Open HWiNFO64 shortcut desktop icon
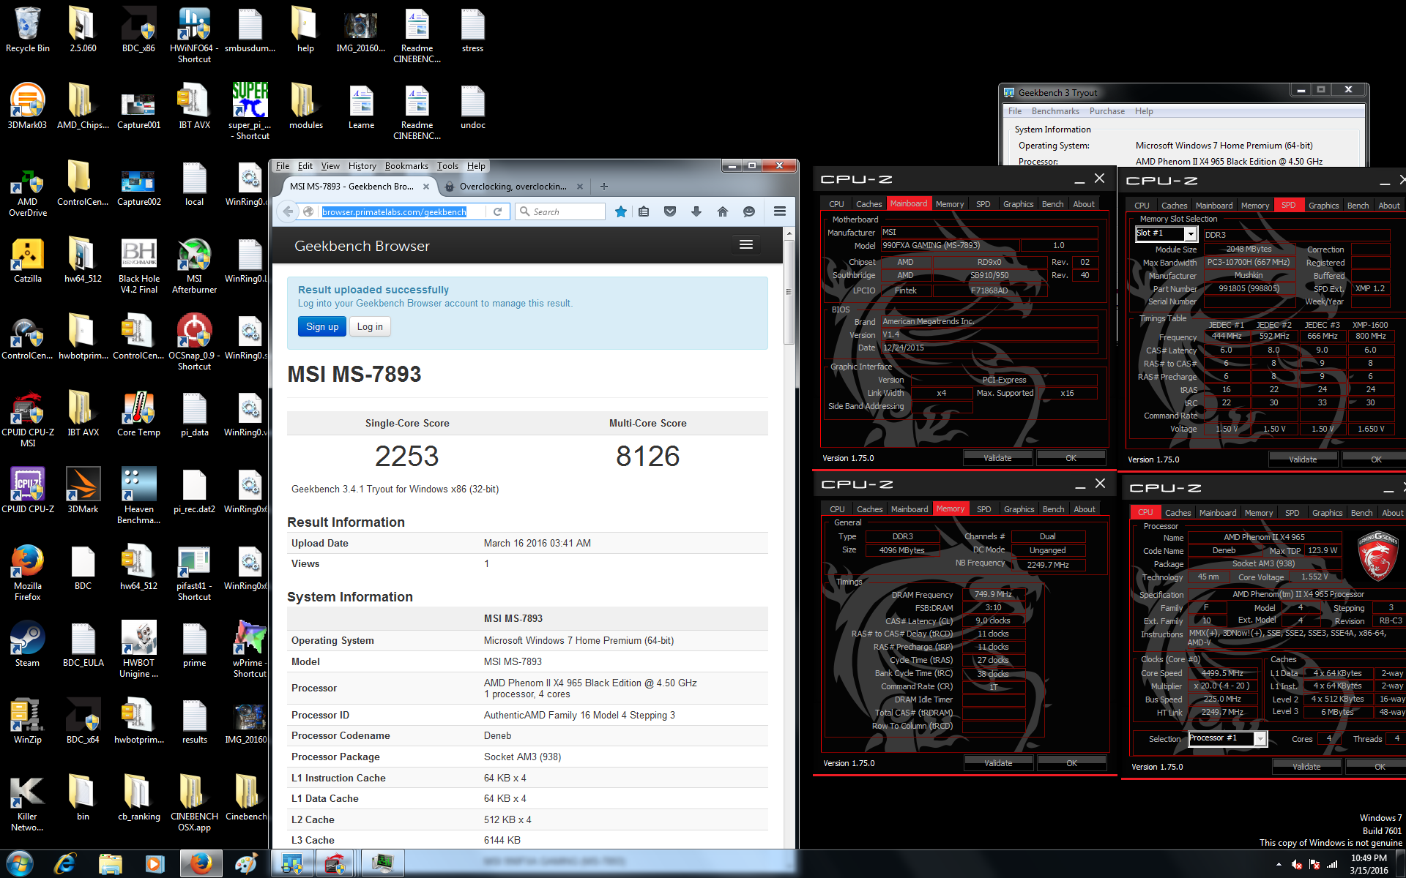The height and width of the screenshot is (878, 1406). pyautogui.click(x=194, y=34)
